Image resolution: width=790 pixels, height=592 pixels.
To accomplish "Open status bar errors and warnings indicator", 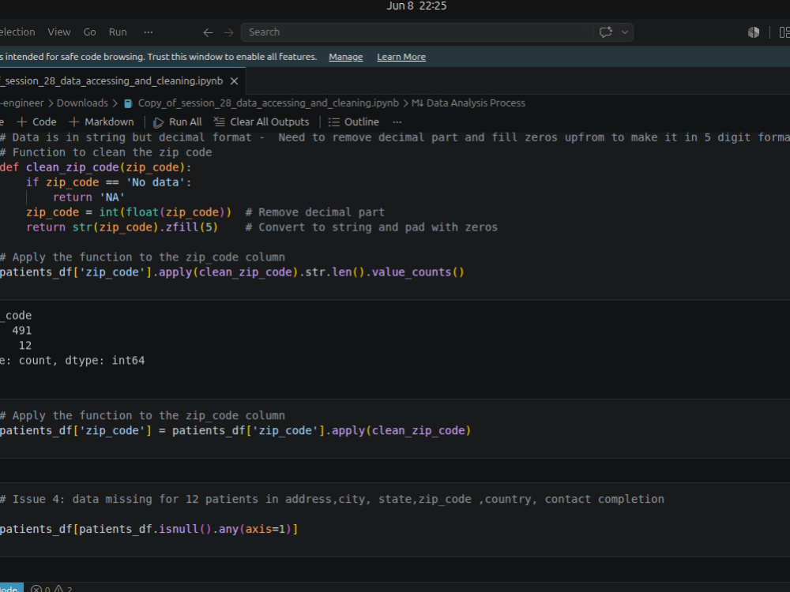I will (x=51, y=589).
